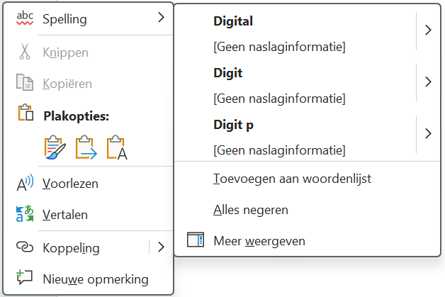
Task: Expand the Koppeling submenu arrow
Action: point(161,247)
